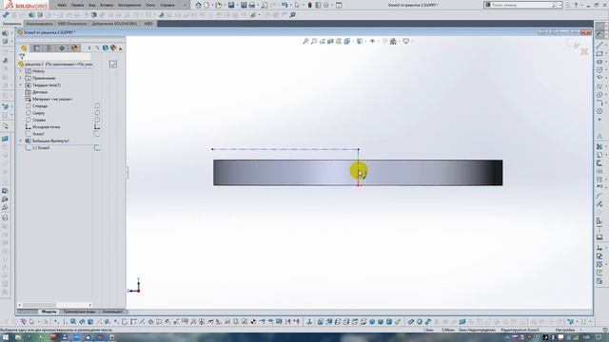Click the Open document folder icon
Viewport: 609px width, 342px height.
pyautogui.click(x=218, y=5)
